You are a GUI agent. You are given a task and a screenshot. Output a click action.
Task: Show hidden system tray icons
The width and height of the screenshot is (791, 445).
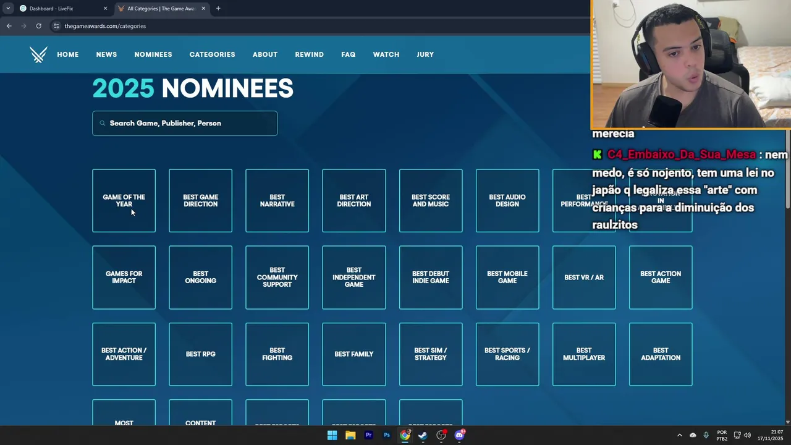(x=680, y=435)
